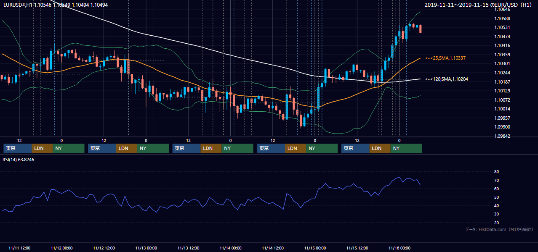538x252 pixels.
Task: Click the 11/12 12:00 time axis label
Action: [x=104, y=248]
